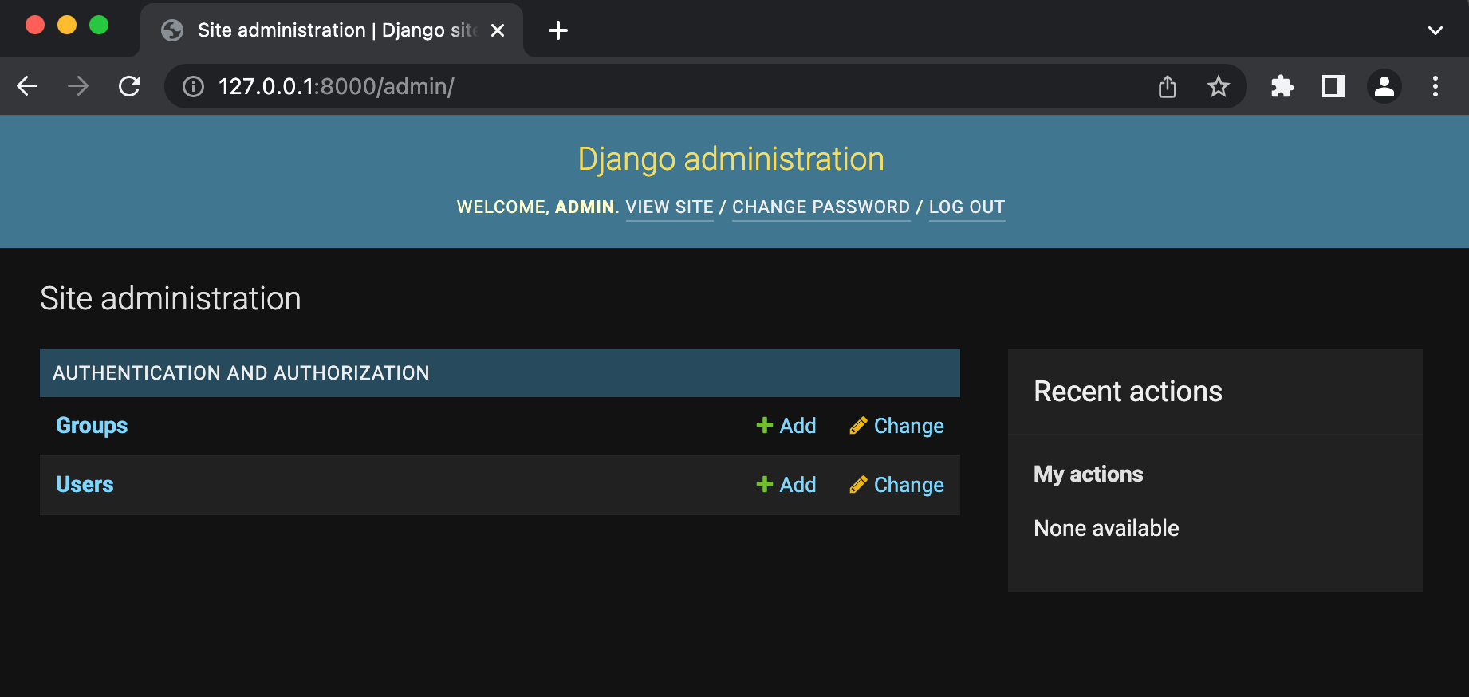Click the ADMIN username in welcome text

(x=585, y=207)
